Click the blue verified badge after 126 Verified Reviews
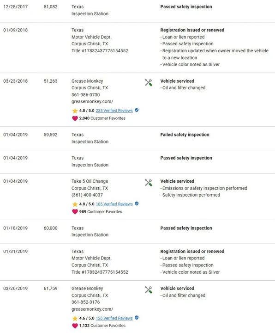275x333 pixels. pyautogui.click(x=137, y=318)
